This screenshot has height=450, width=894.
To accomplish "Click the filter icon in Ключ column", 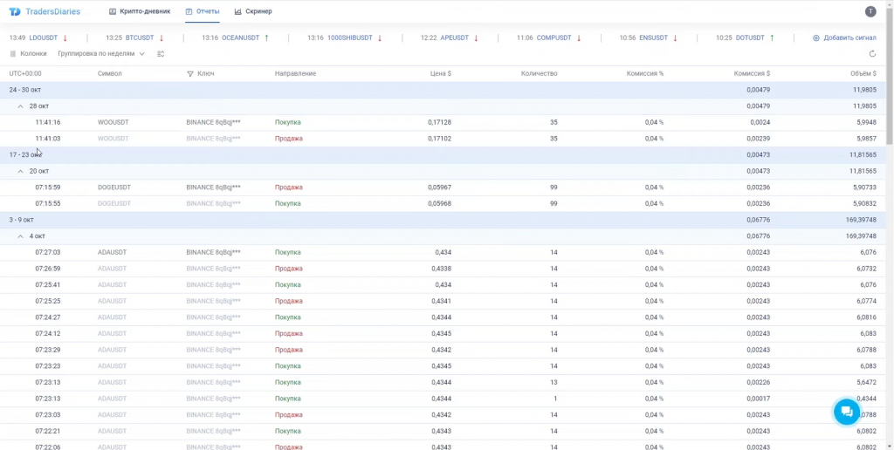I will click(x=190, y=73).
